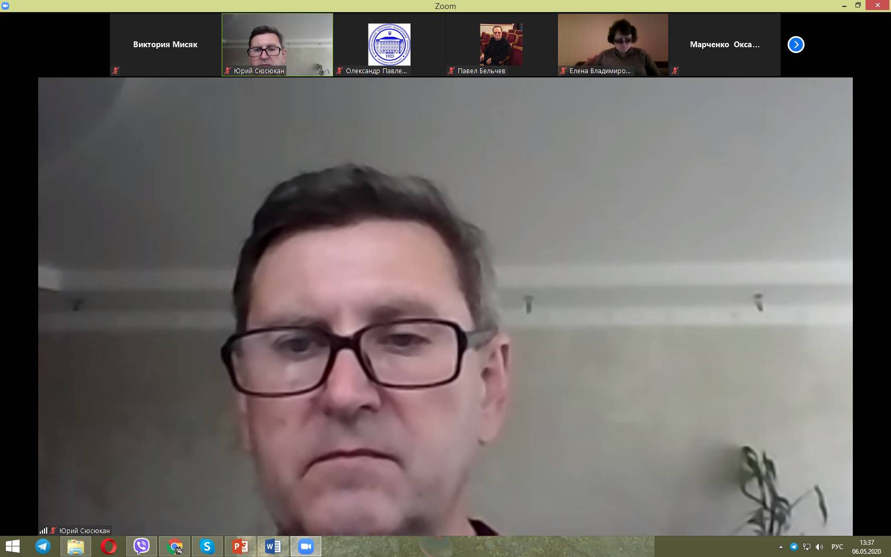This screenshot has width=891, height=557.
Task: Select the Марченко Окса... participant tile
Action: pyautogui.click(x=724, y=45)
